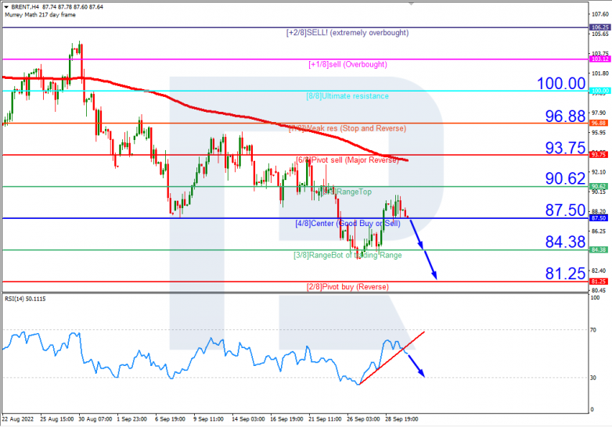Click the Murrey Math 217 day frame label
The width and height of the screenshot is (612, 427).
click(38, 15)
